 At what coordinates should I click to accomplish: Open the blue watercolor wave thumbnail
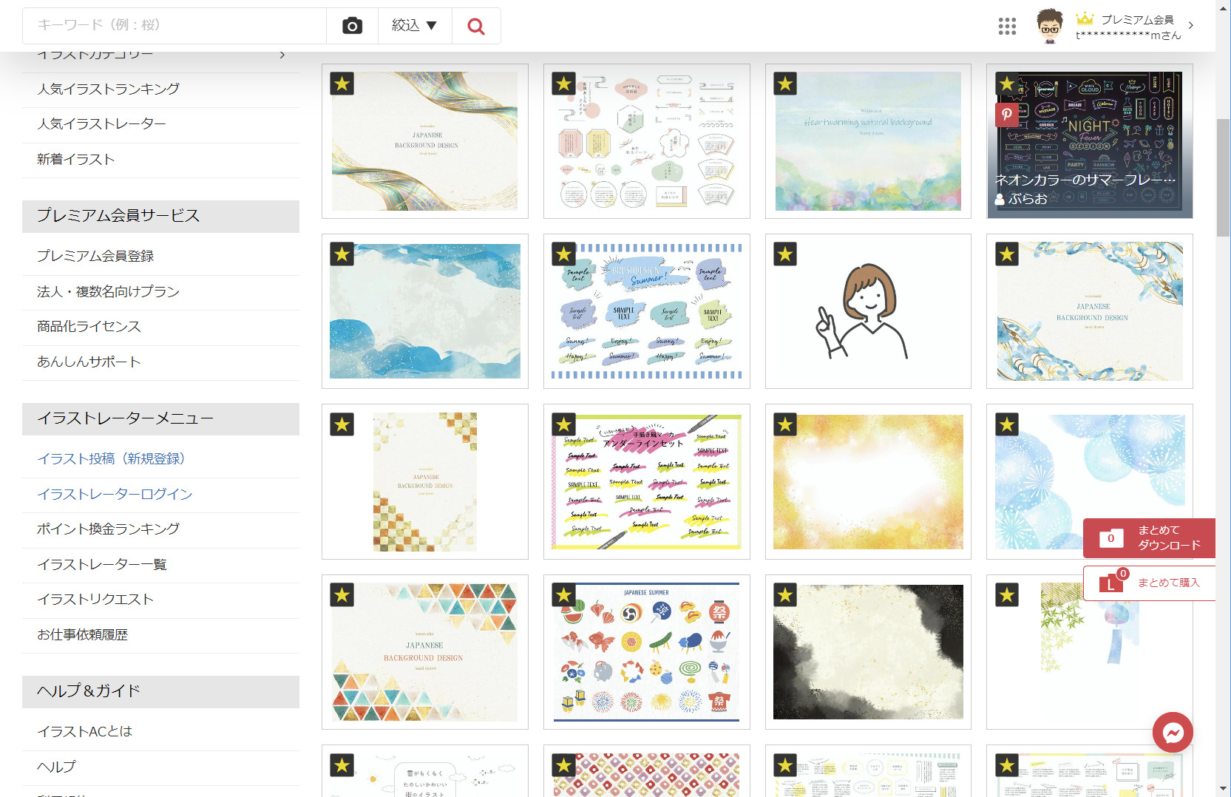[x=425, y=311]
